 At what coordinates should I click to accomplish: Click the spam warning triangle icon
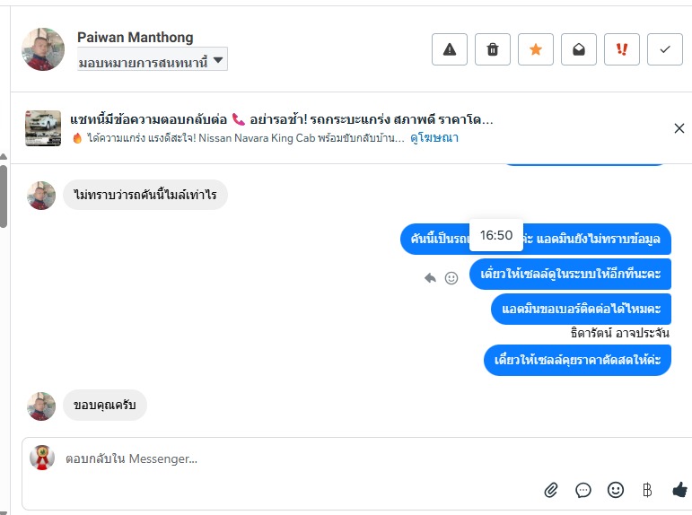pos(450,49)
